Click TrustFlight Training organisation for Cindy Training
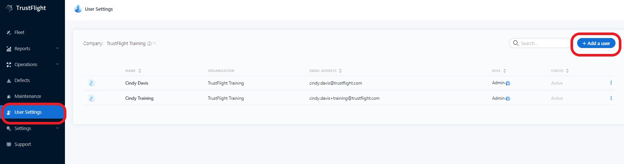Screen dimensions: 624x164 pos(226,98)
